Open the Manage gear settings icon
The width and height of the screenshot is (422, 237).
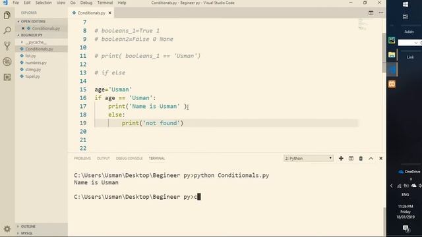click(x=7, y=228)
